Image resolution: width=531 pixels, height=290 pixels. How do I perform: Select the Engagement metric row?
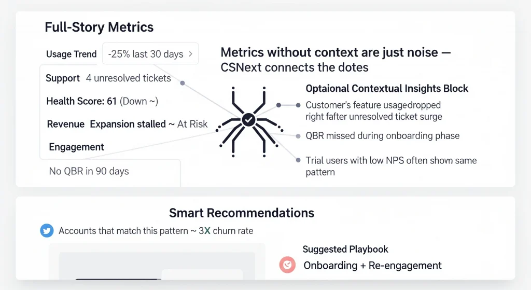(76, 147)
